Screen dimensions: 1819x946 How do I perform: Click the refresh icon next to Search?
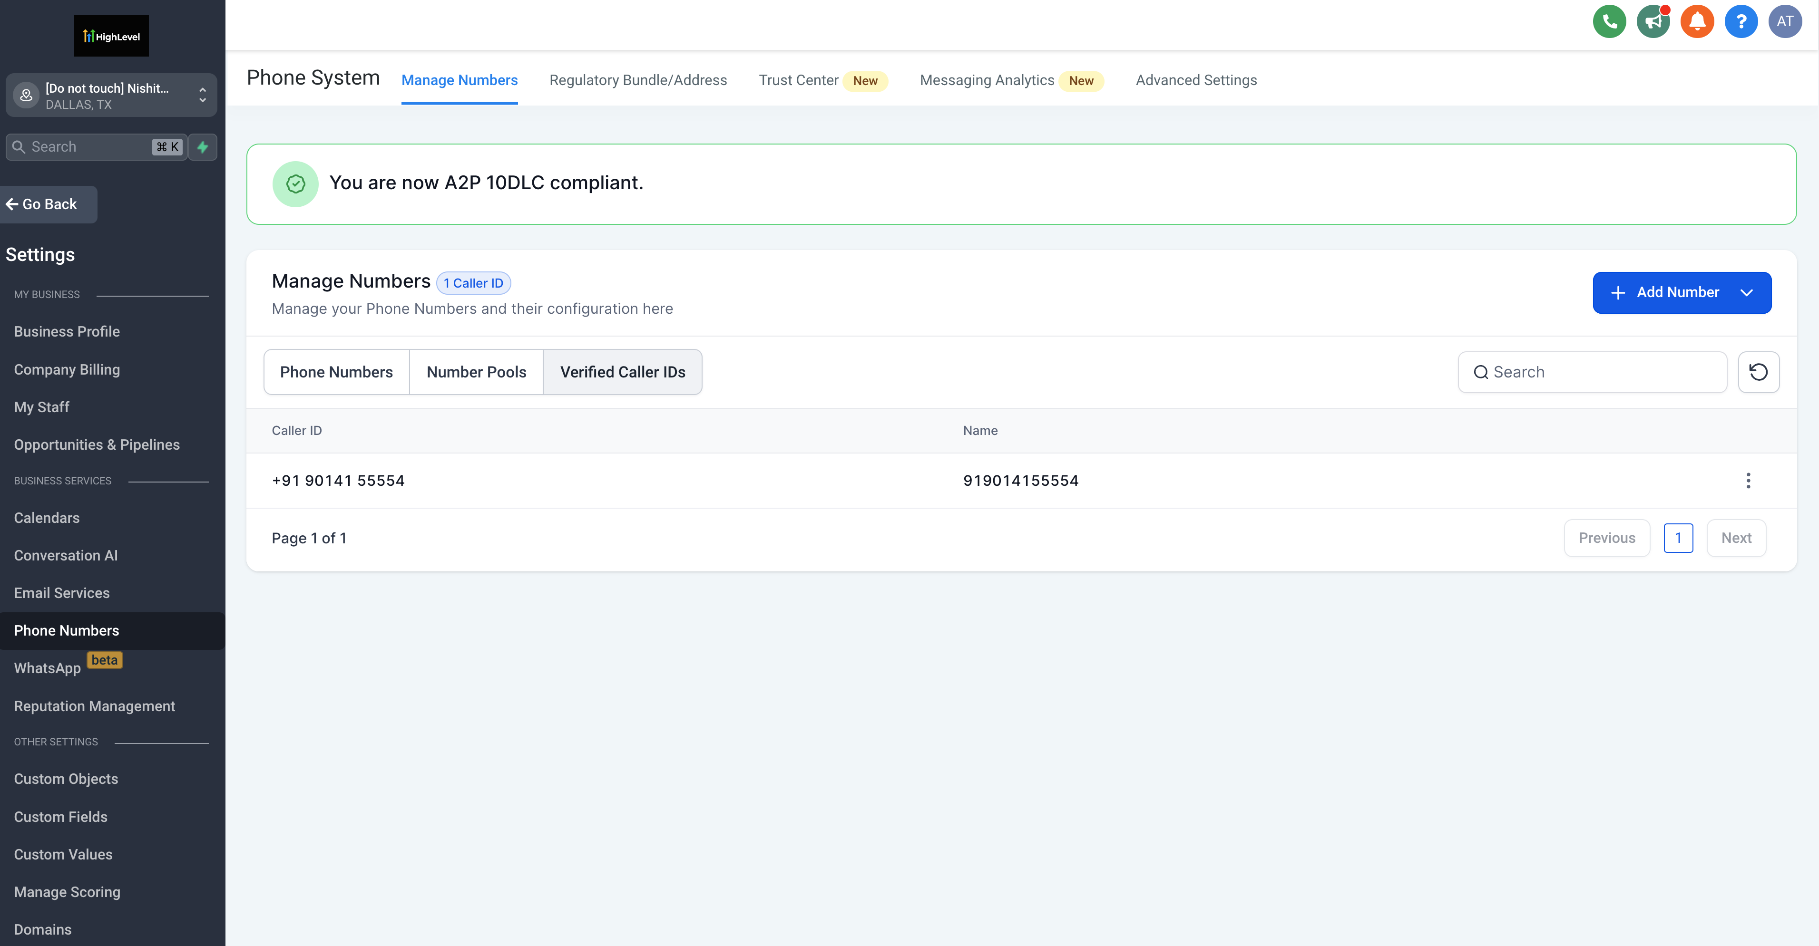point(1758,372)
